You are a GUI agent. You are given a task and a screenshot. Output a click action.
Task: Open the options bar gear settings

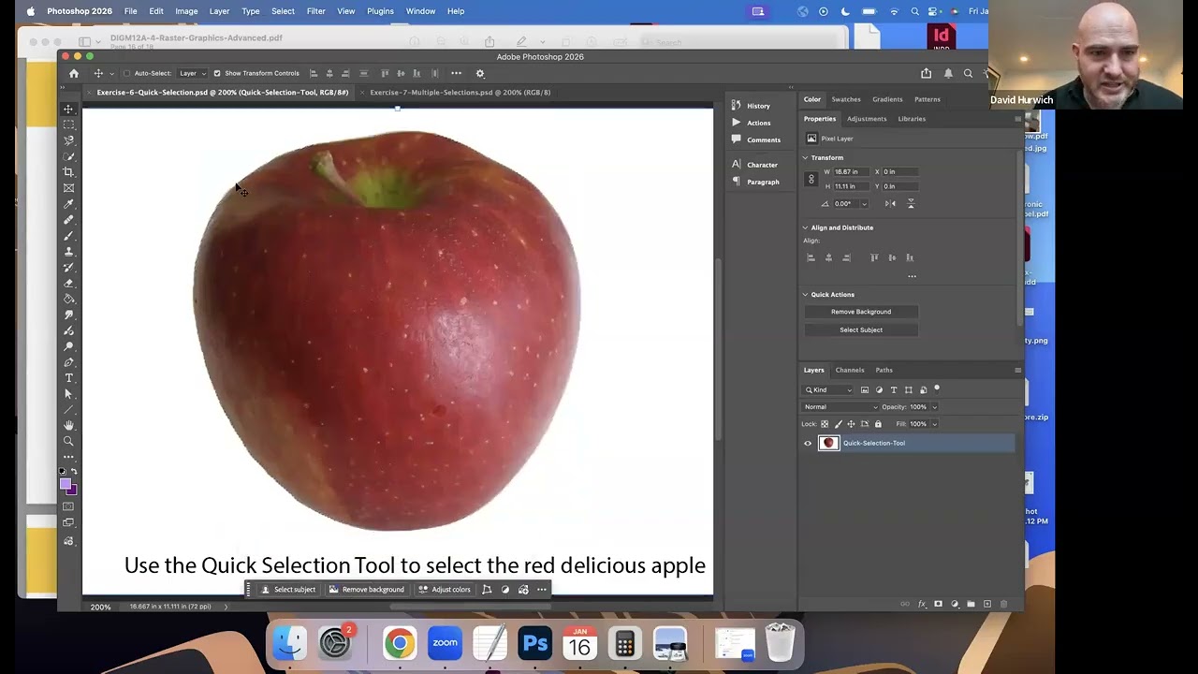(480, 73)
